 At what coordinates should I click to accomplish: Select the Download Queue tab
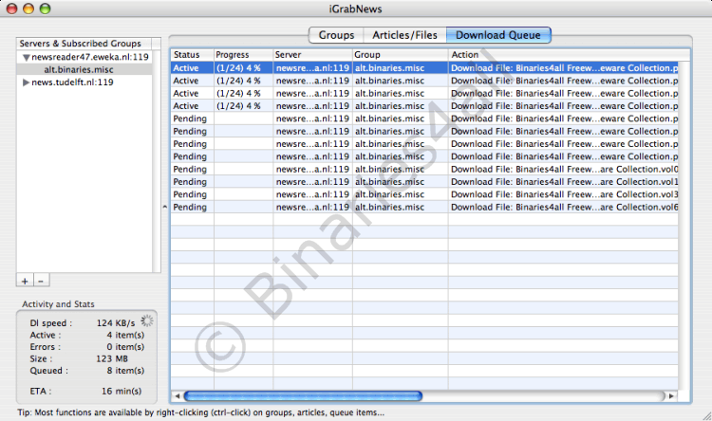(498, 35)
